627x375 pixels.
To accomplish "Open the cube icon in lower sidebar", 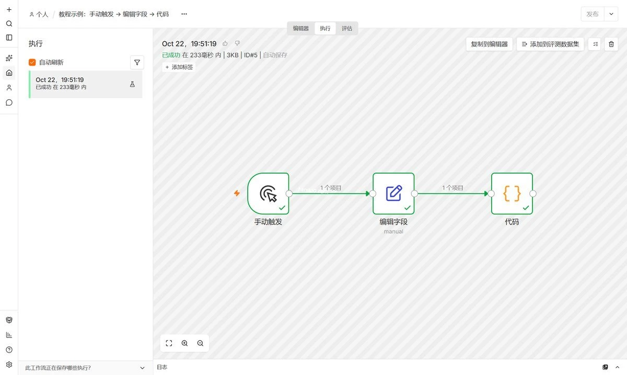I will pos(9,320).
